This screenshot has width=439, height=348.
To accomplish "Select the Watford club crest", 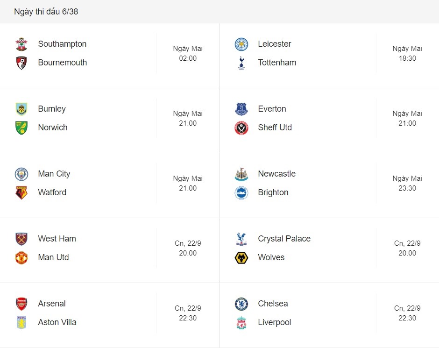I will 21,192.
